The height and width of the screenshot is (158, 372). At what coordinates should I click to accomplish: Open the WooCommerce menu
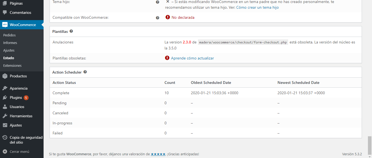click(22, 25)
